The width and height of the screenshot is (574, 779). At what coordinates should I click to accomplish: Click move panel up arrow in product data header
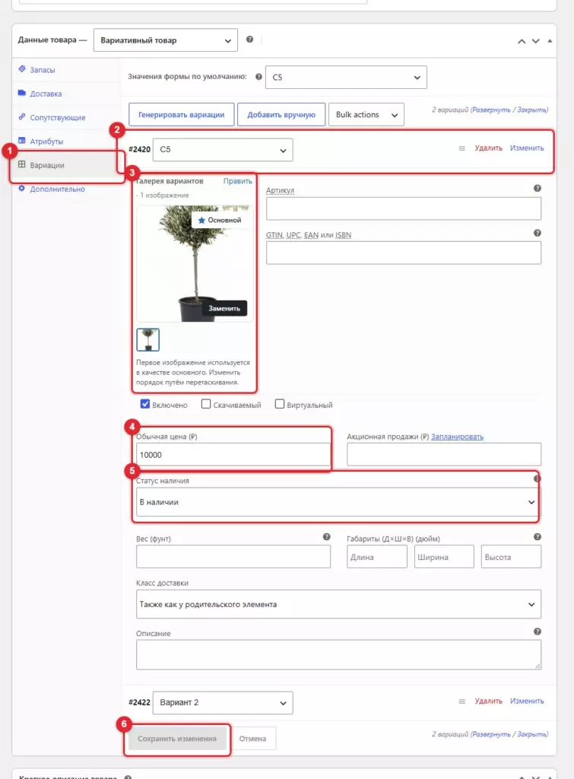coord(522,41)
